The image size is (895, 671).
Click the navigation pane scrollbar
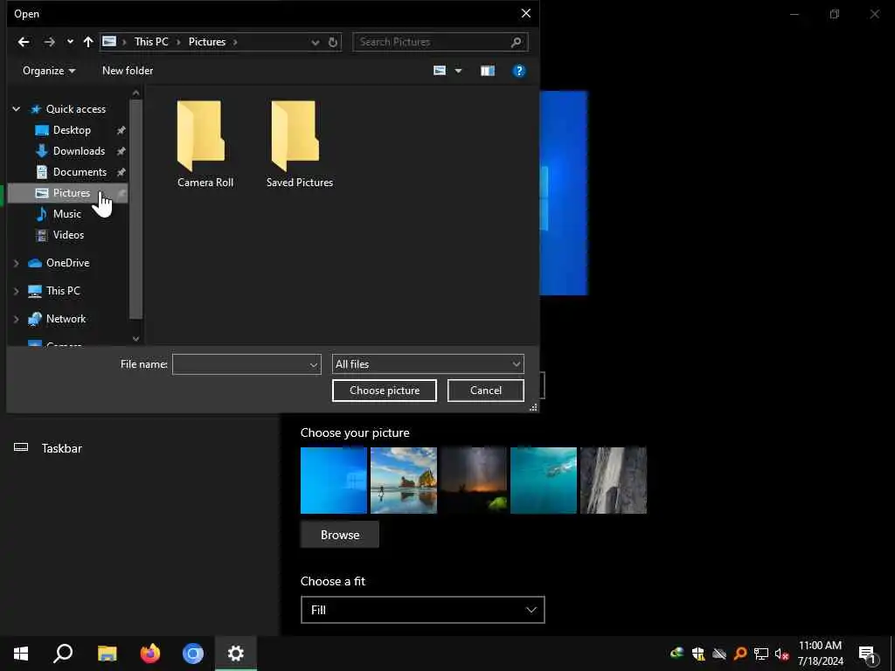[135, 209]
